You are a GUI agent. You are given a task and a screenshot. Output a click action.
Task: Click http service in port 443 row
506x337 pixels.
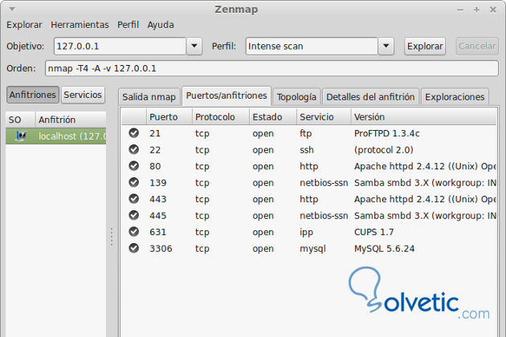309,199
